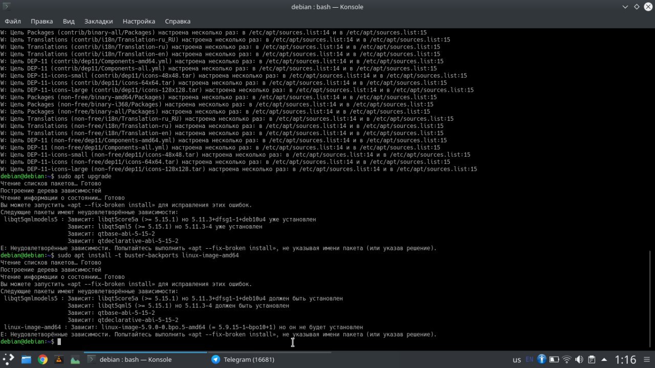655x368 pixels.
Task: Open the volume control tray icon
Action: coord(579,359)
